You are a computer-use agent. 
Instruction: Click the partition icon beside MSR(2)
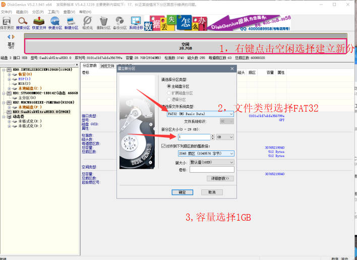point(15,84)
